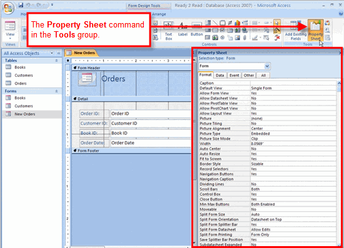Open the Office Button menu
Image resolution: width=344 pixels, height=248 pixels.
(x=8, y=8)
